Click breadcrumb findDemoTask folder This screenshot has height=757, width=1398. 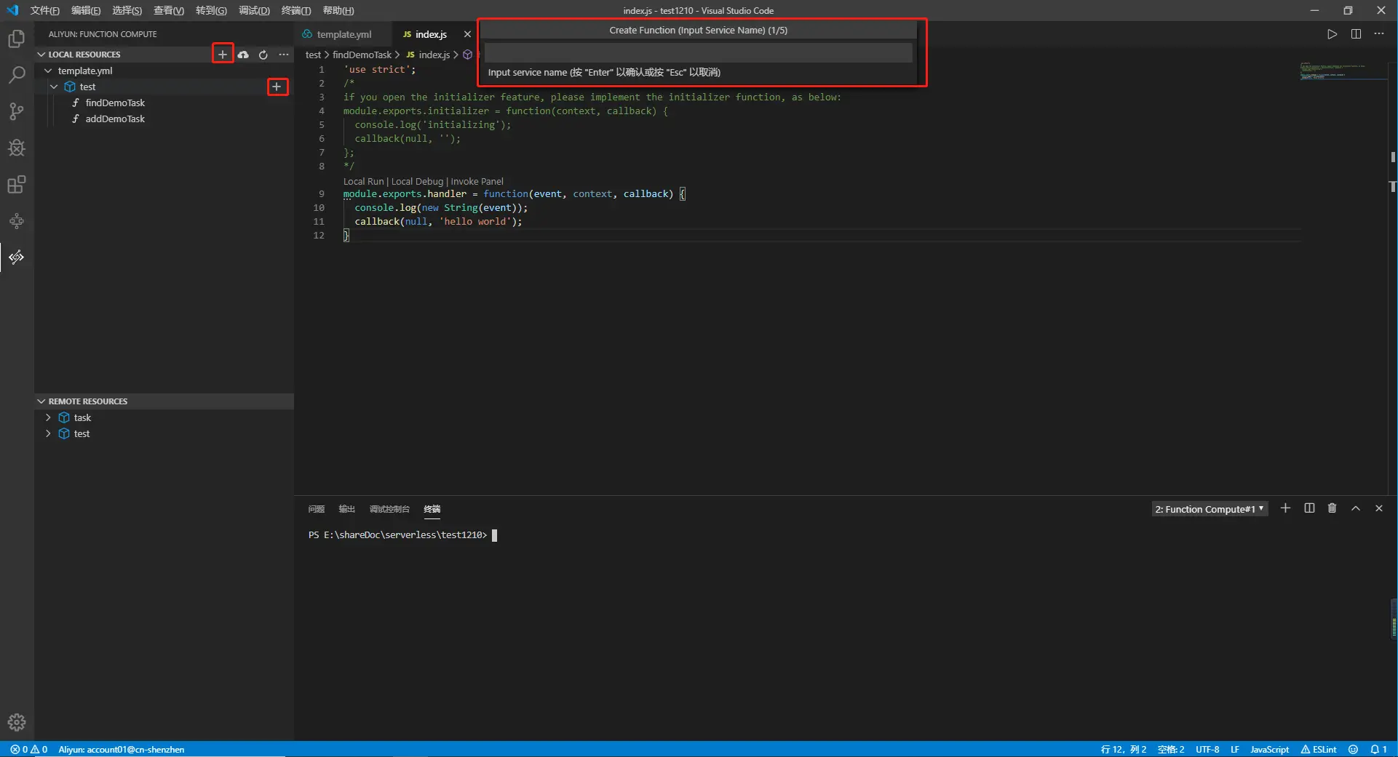362,55
